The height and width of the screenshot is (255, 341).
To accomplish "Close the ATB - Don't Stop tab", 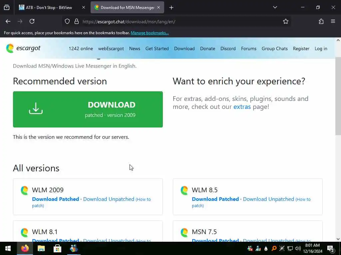I will tap(84, 8).
